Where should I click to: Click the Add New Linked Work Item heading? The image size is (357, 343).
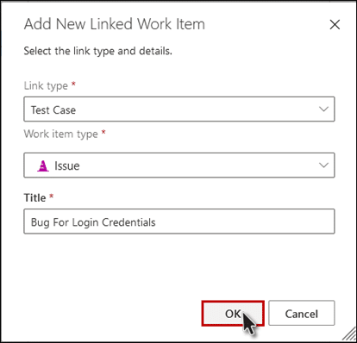115,24
